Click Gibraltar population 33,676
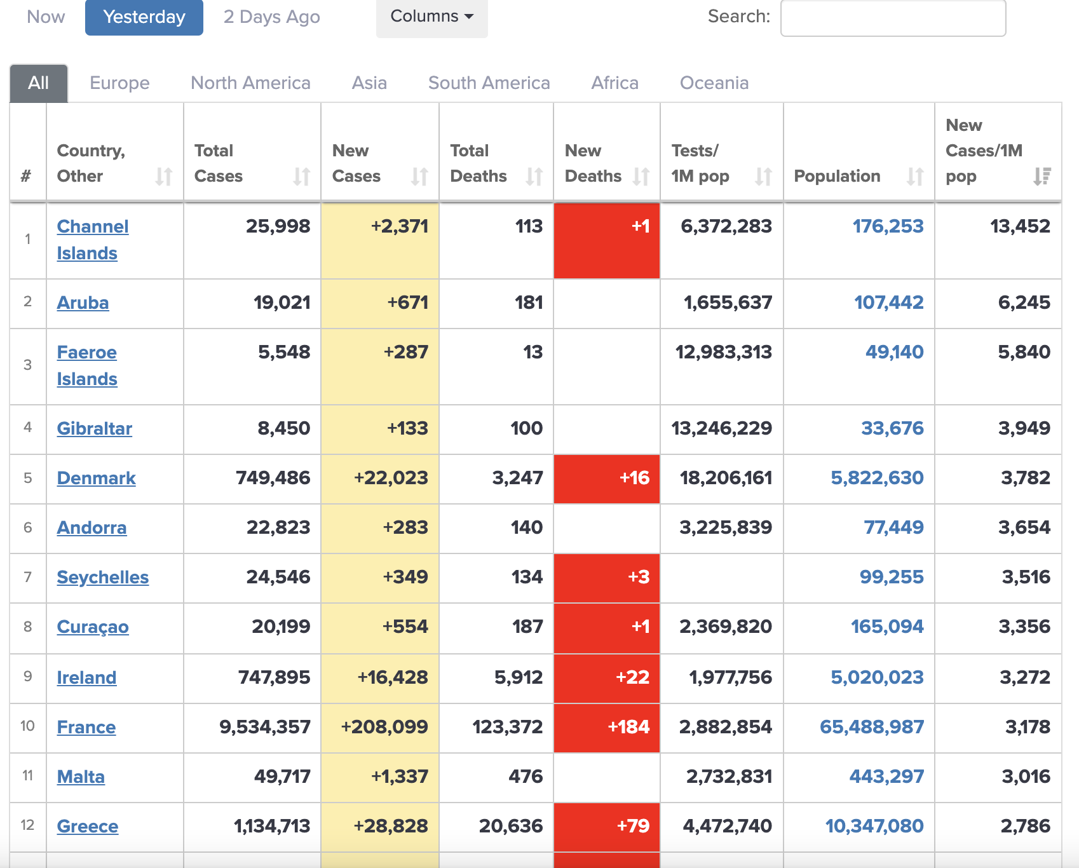This screenshot has width=1079, height=868. click(x=892, y=428)
